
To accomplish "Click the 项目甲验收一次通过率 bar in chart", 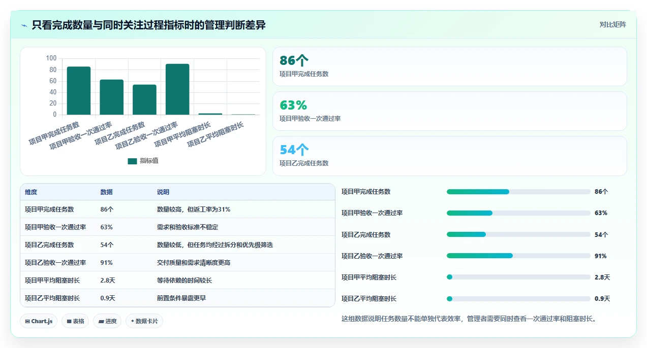I will [111, 97].
